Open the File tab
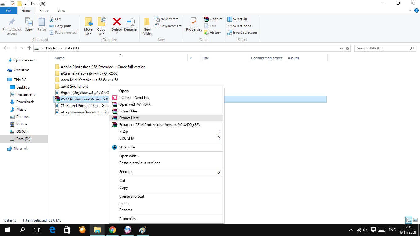420x236 pixels. (x=9, y=11)
